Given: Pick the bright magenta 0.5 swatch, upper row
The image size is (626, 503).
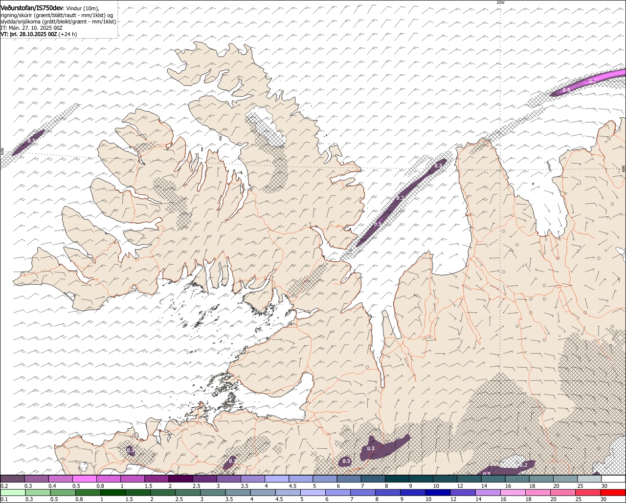Looking at the screenshot, I should (x=84, y=479).
